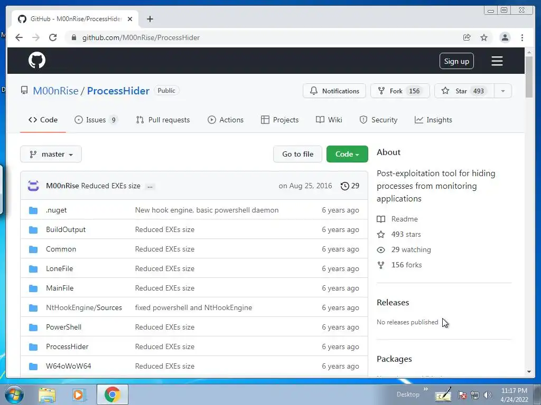Open the Insights tab

[433, 120]
